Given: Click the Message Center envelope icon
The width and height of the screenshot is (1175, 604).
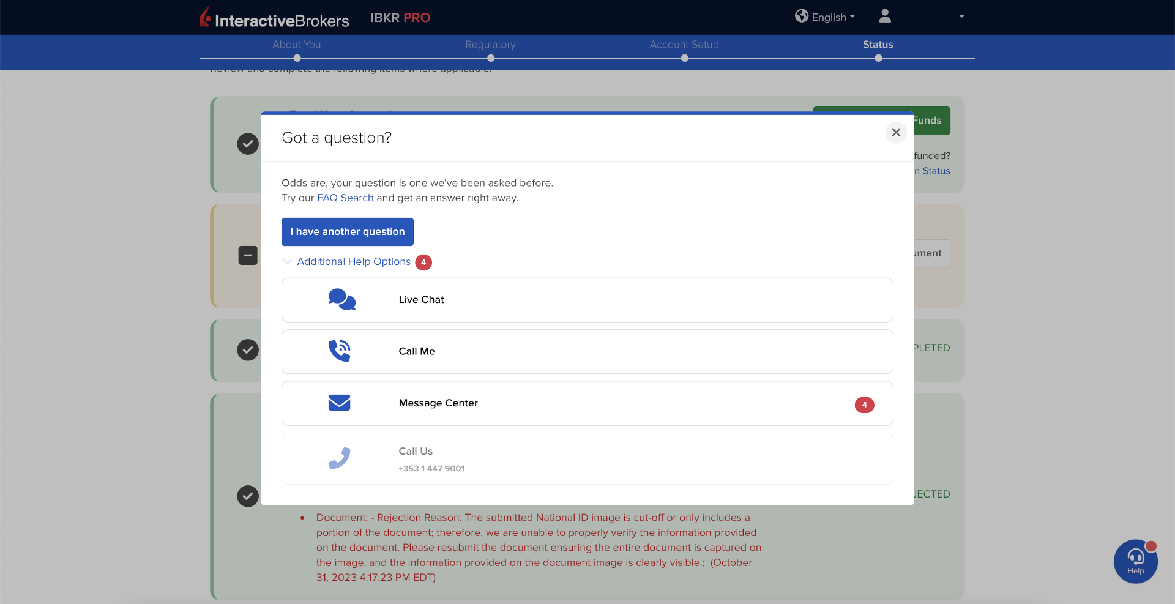Looking at the screenshot, I should 339,403.
